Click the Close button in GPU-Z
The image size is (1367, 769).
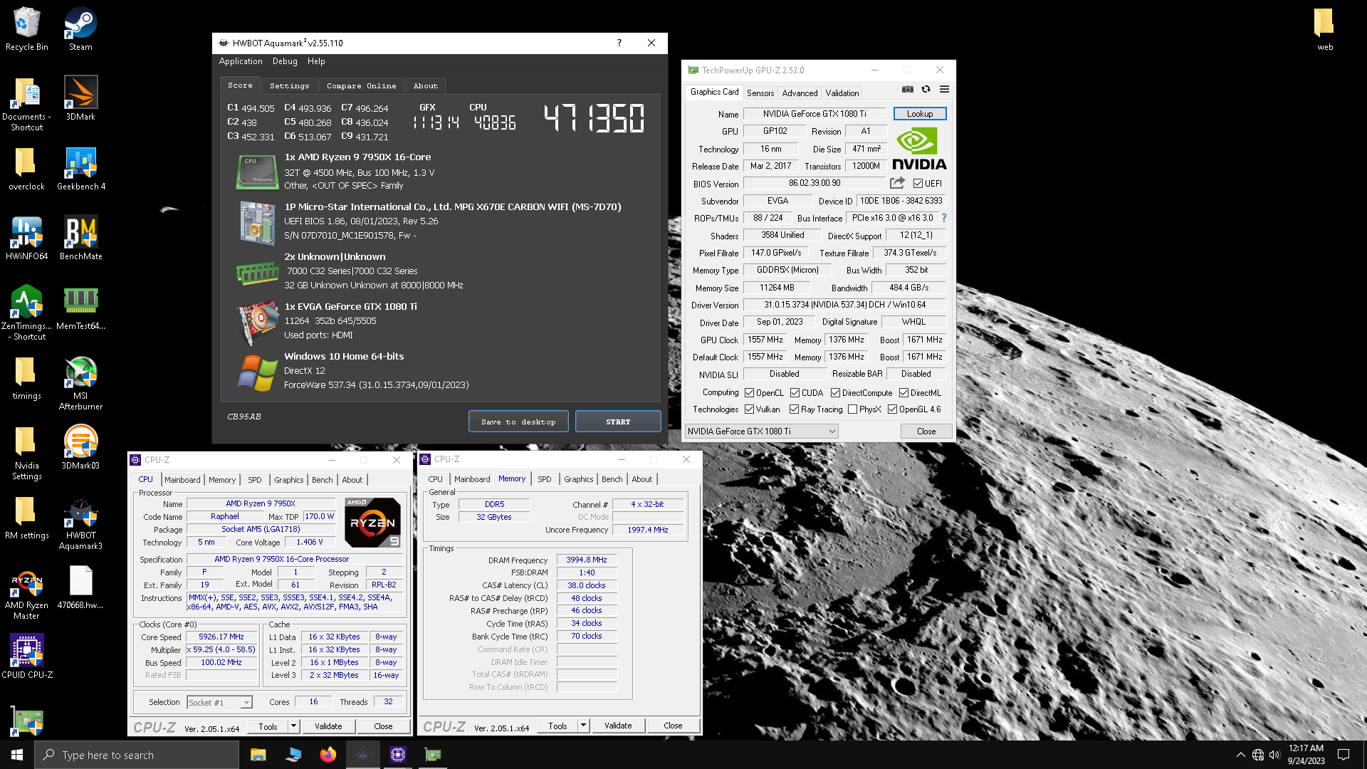[926, 431]
